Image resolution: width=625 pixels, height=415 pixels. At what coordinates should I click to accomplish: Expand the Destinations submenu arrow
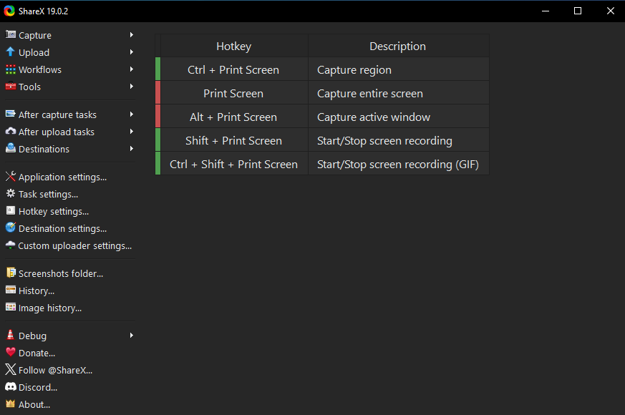point(132,149)
